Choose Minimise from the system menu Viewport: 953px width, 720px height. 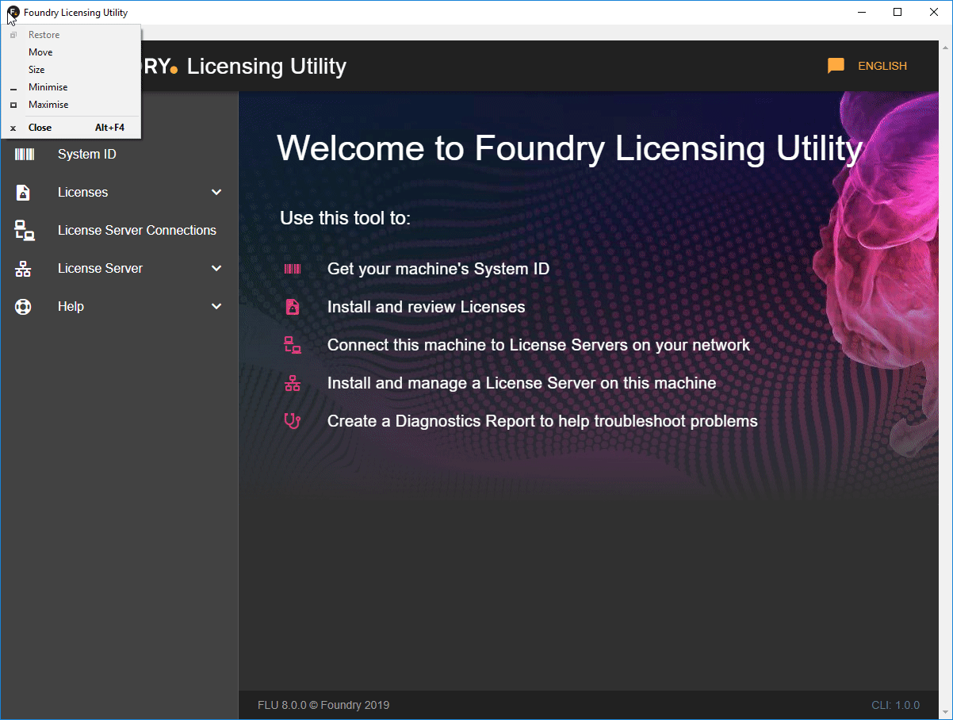(x=71, y=87)
